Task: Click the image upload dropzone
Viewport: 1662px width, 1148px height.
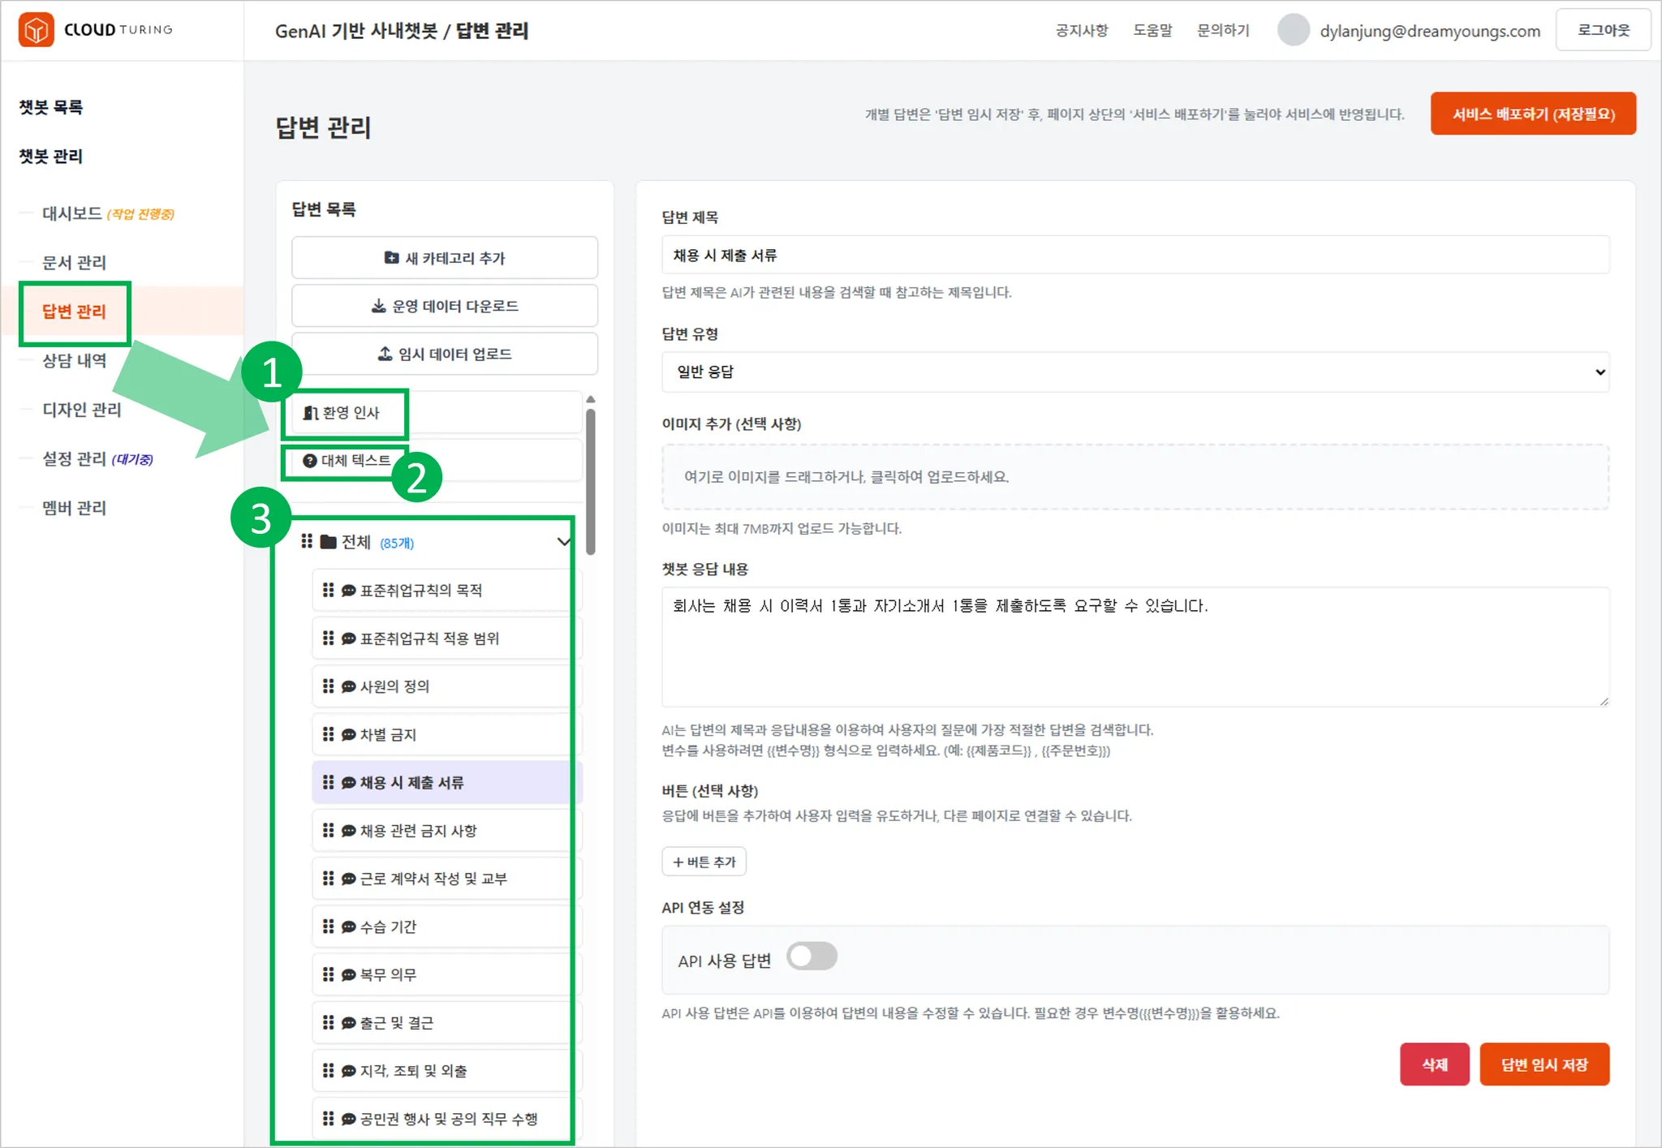Action: tap(1135, 477)
